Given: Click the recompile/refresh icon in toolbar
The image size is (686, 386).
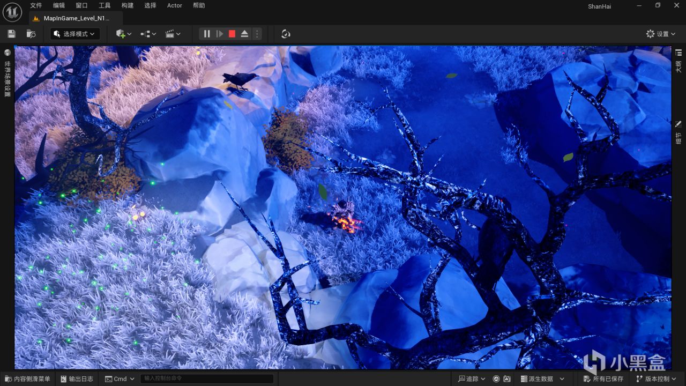Looking at the screenshot, I should pyautogui.click(x=286, y=34).
